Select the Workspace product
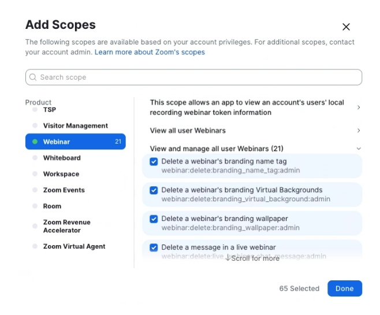This screenshot has height=315, width=380. (x=76, y=174)
